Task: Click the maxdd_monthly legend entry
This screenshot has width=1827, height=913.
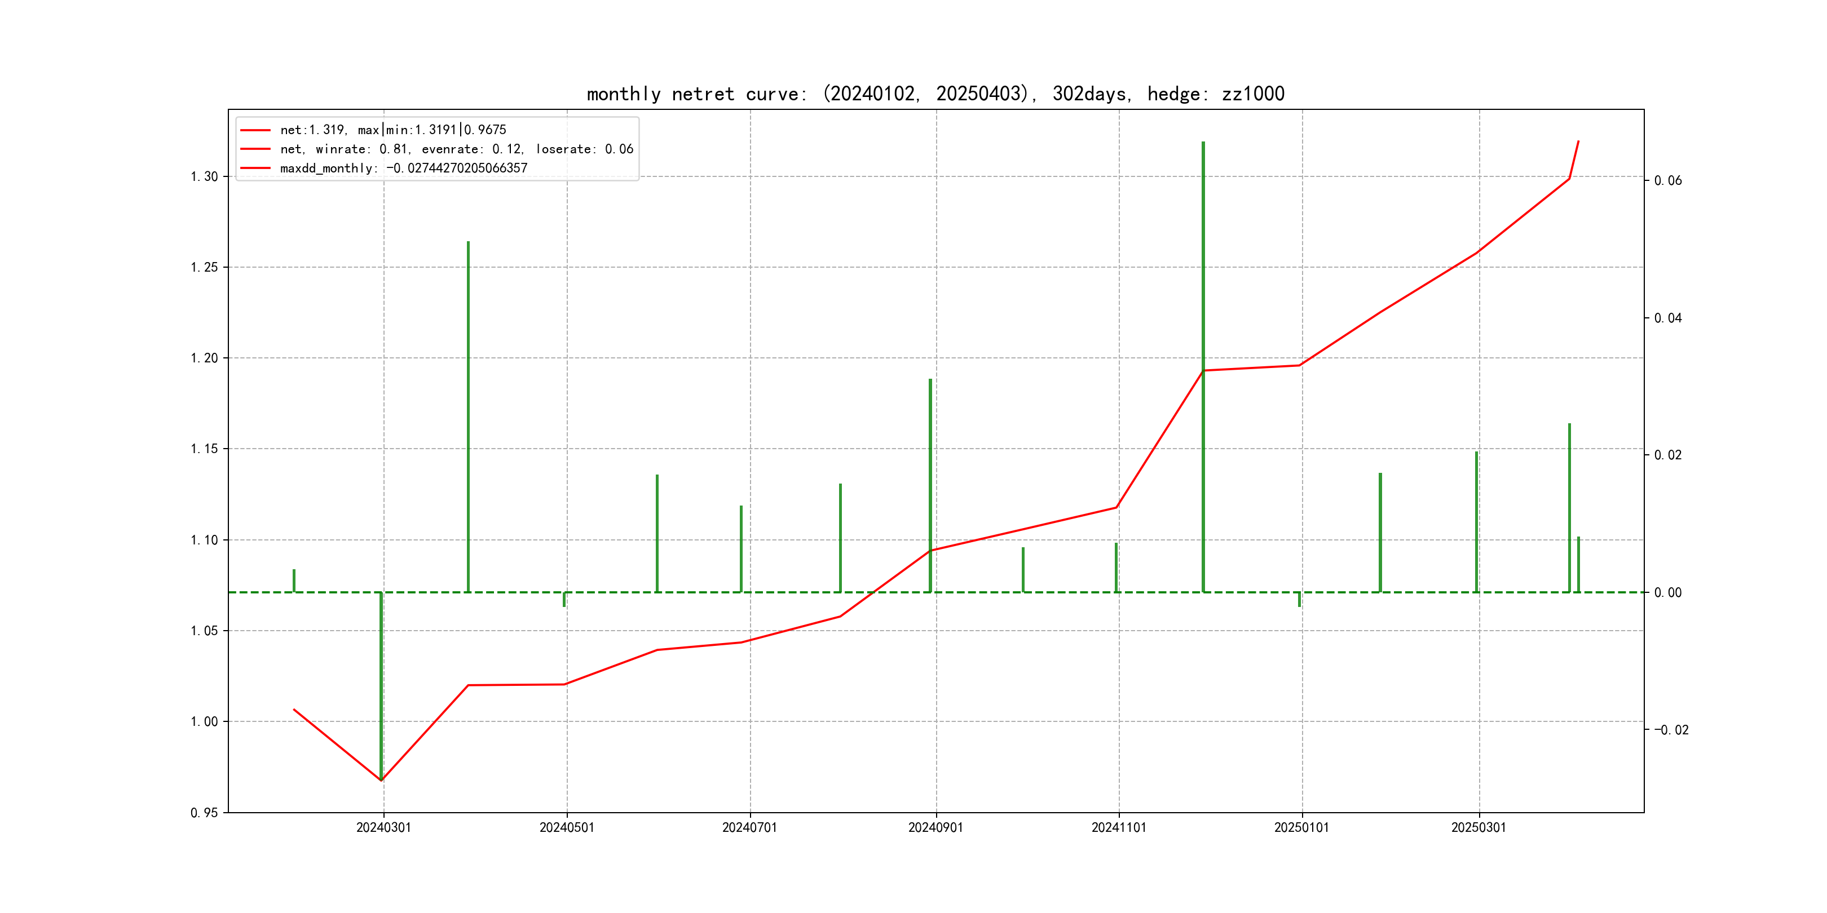Action: (404, 168)
